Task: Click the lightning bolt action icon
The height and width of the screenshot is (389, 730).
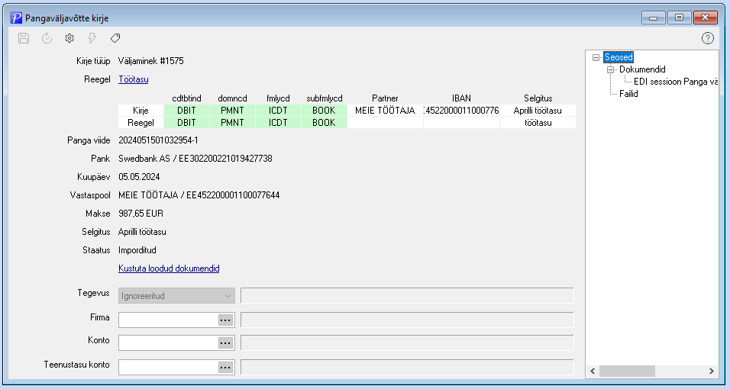Action: (92, 38)
